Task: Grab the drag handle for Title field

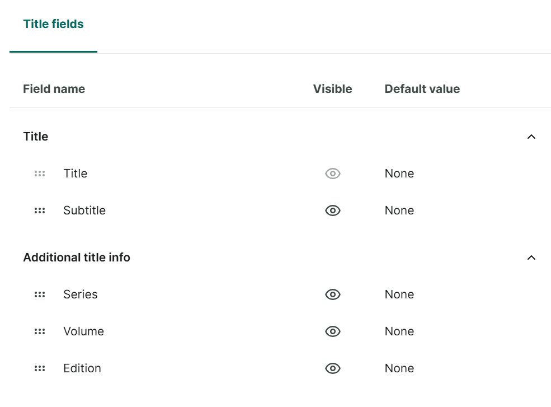Action: [x=40, y=174]
